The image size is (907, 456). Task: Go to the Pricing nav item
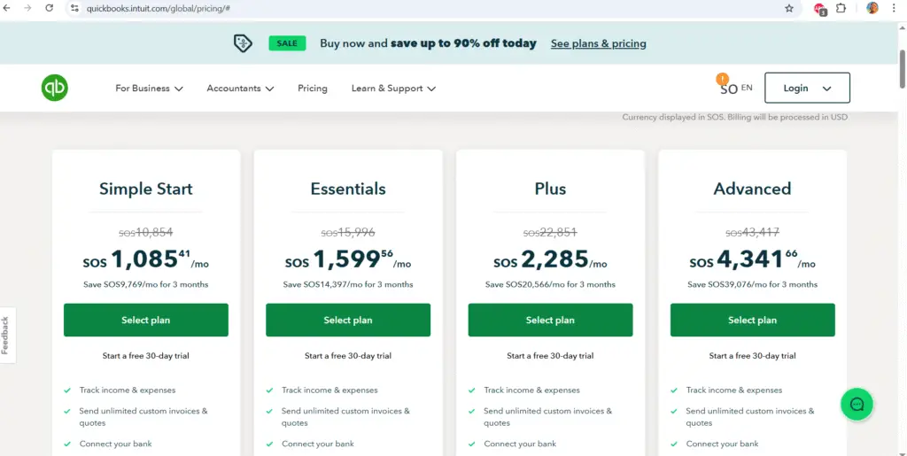coord(313,89)
